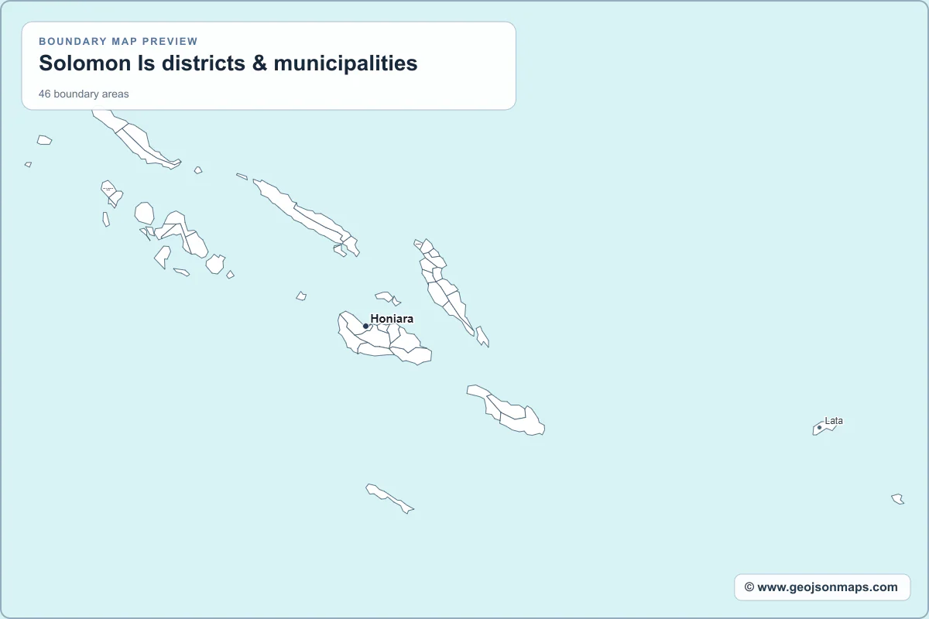Image resolution: width=929 pixels, height=619 pixels.
Task: Select the Honiara map label
Action: point(392,319)
